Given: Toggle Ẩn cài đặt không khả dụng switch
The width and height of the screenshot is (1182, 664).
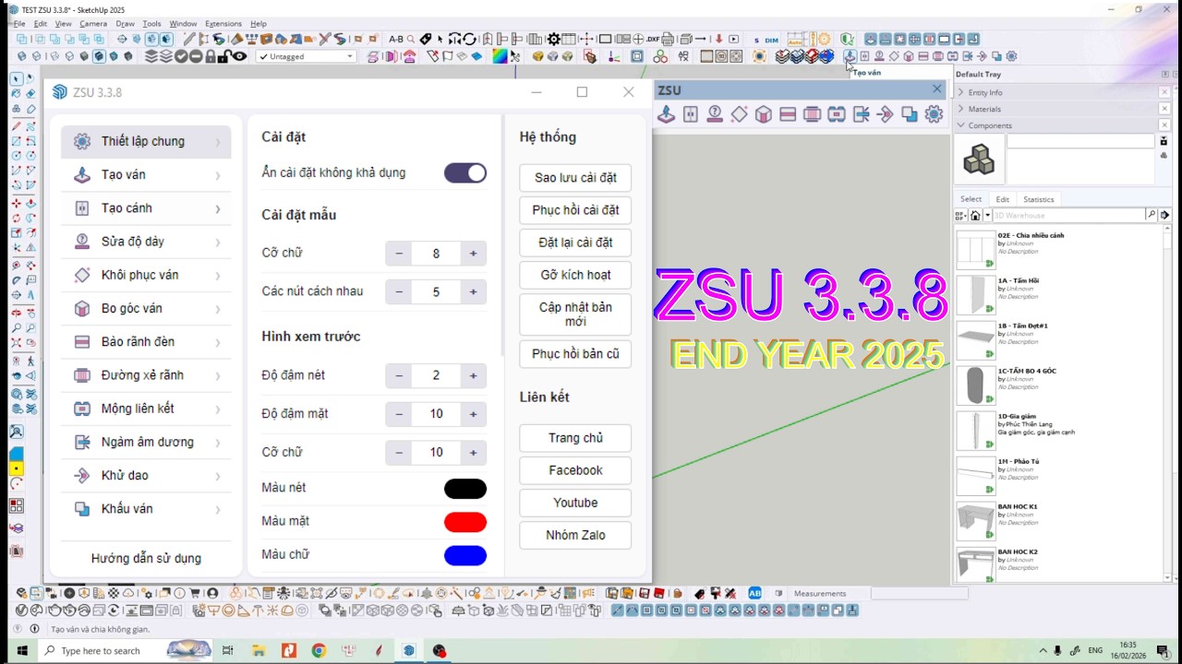Looking at the screenshot, I should pos(465,172).
